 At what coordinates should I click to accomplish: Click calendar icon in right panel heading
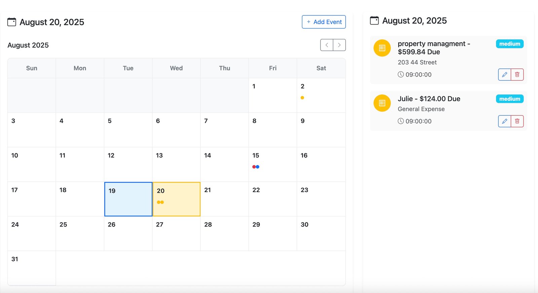[374, 21]
